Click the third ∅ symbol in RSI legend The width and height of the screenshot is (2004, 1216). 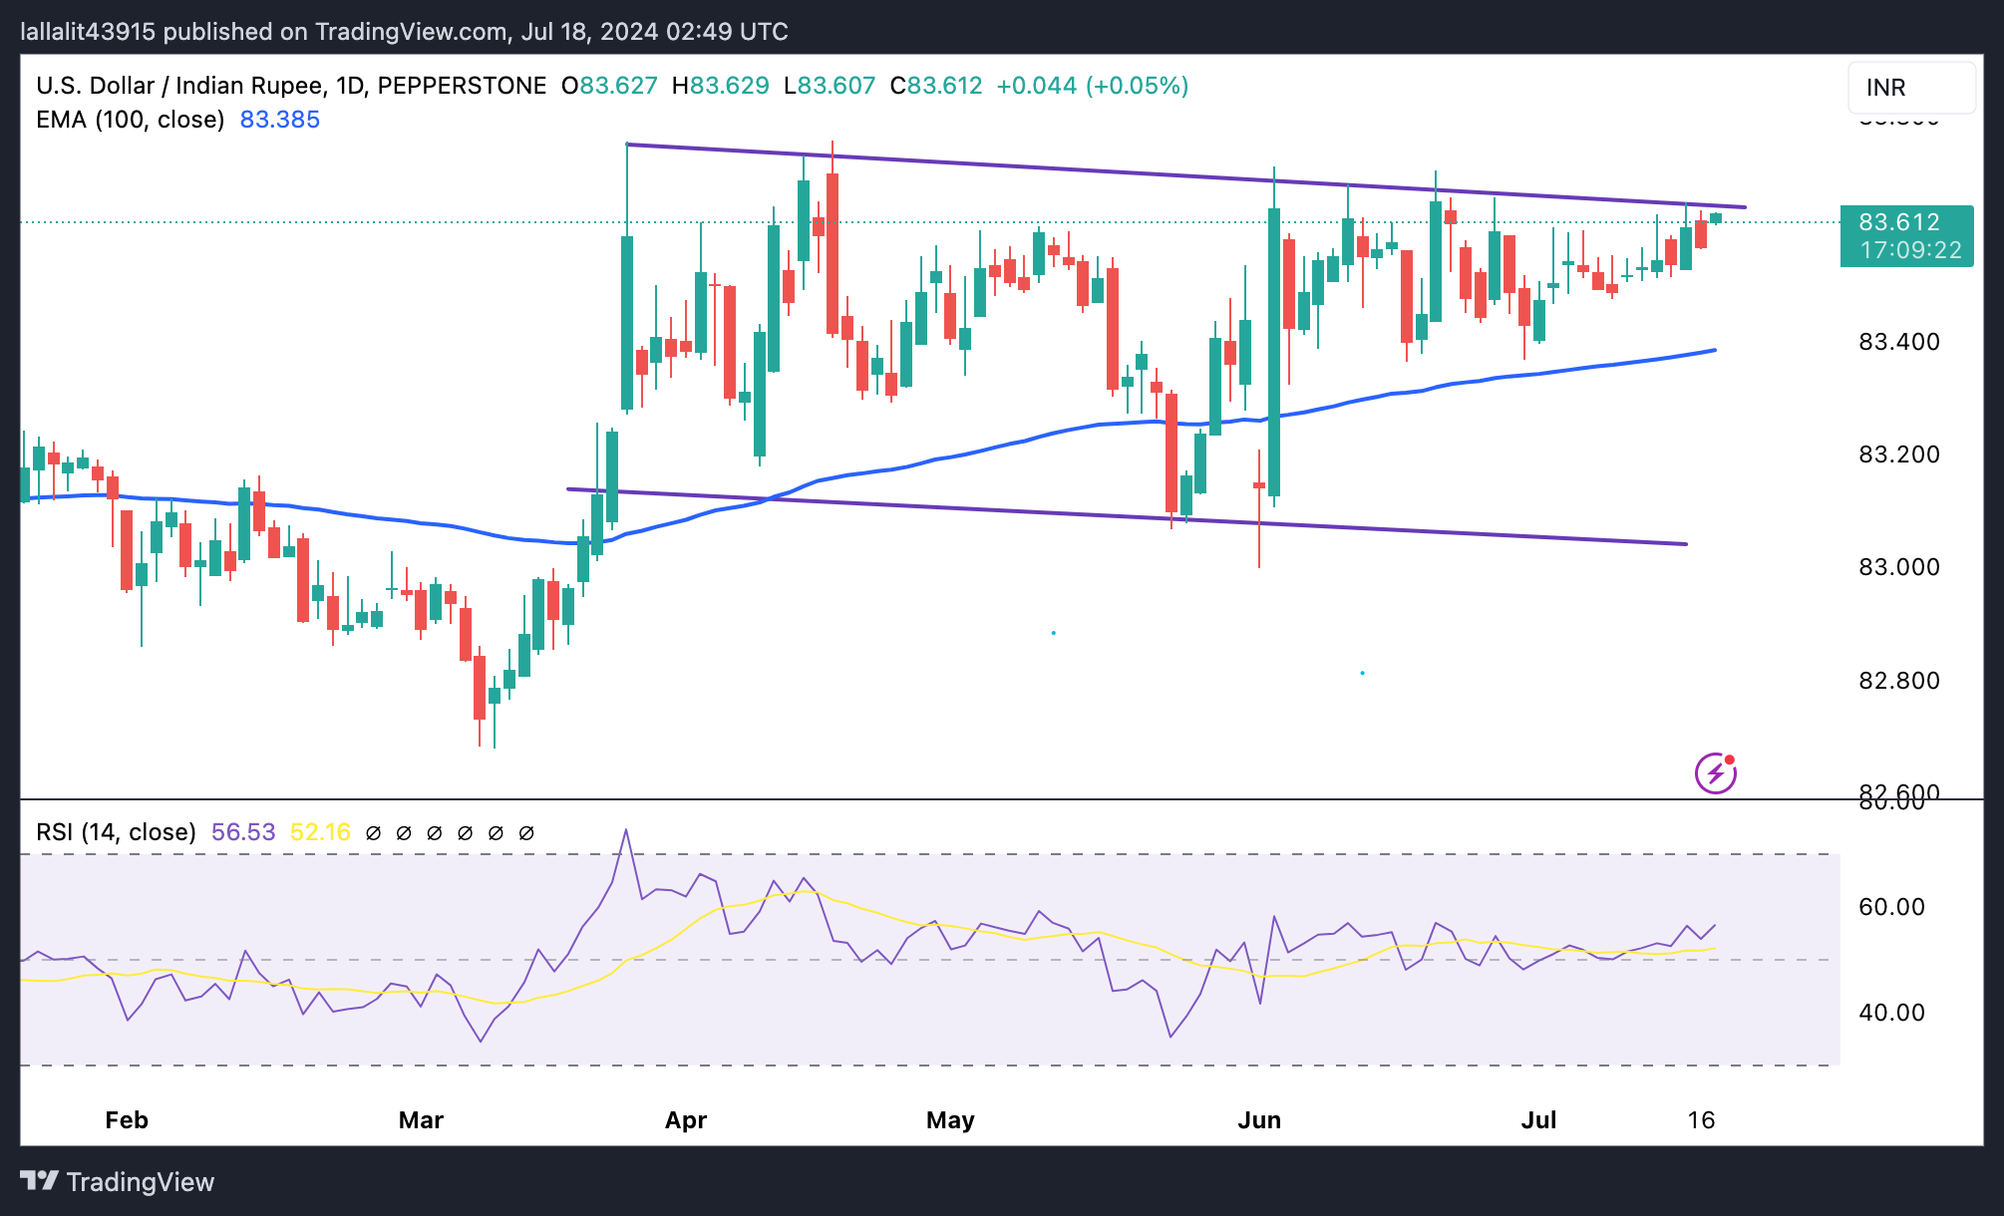[x=435, y=832]
